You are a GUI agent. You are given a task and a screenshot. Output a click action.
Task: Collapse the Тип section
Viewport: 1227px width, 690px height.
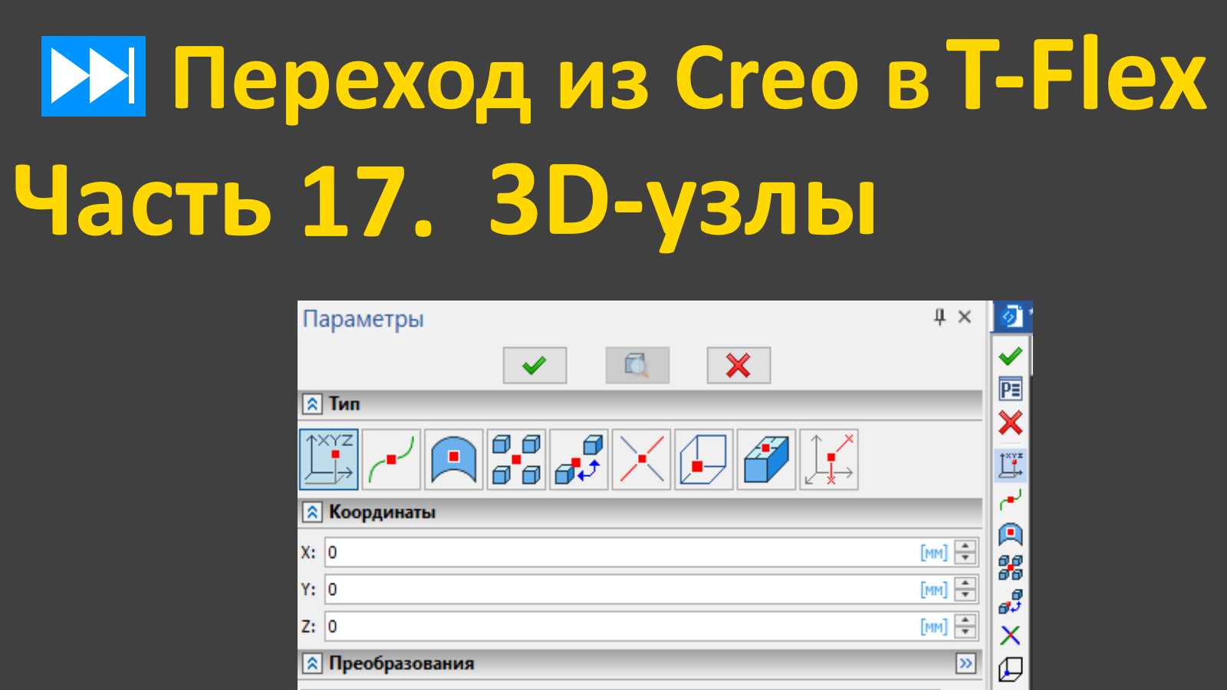[x=312, y=404]
